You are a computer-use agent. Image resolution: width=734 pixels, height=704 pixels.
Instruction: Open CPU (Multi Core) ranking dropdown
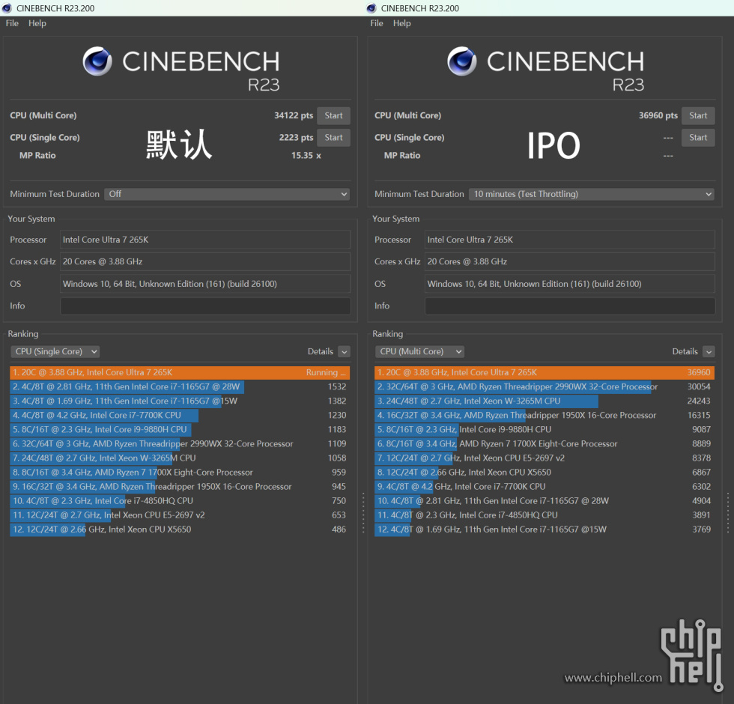click(420, 351)
